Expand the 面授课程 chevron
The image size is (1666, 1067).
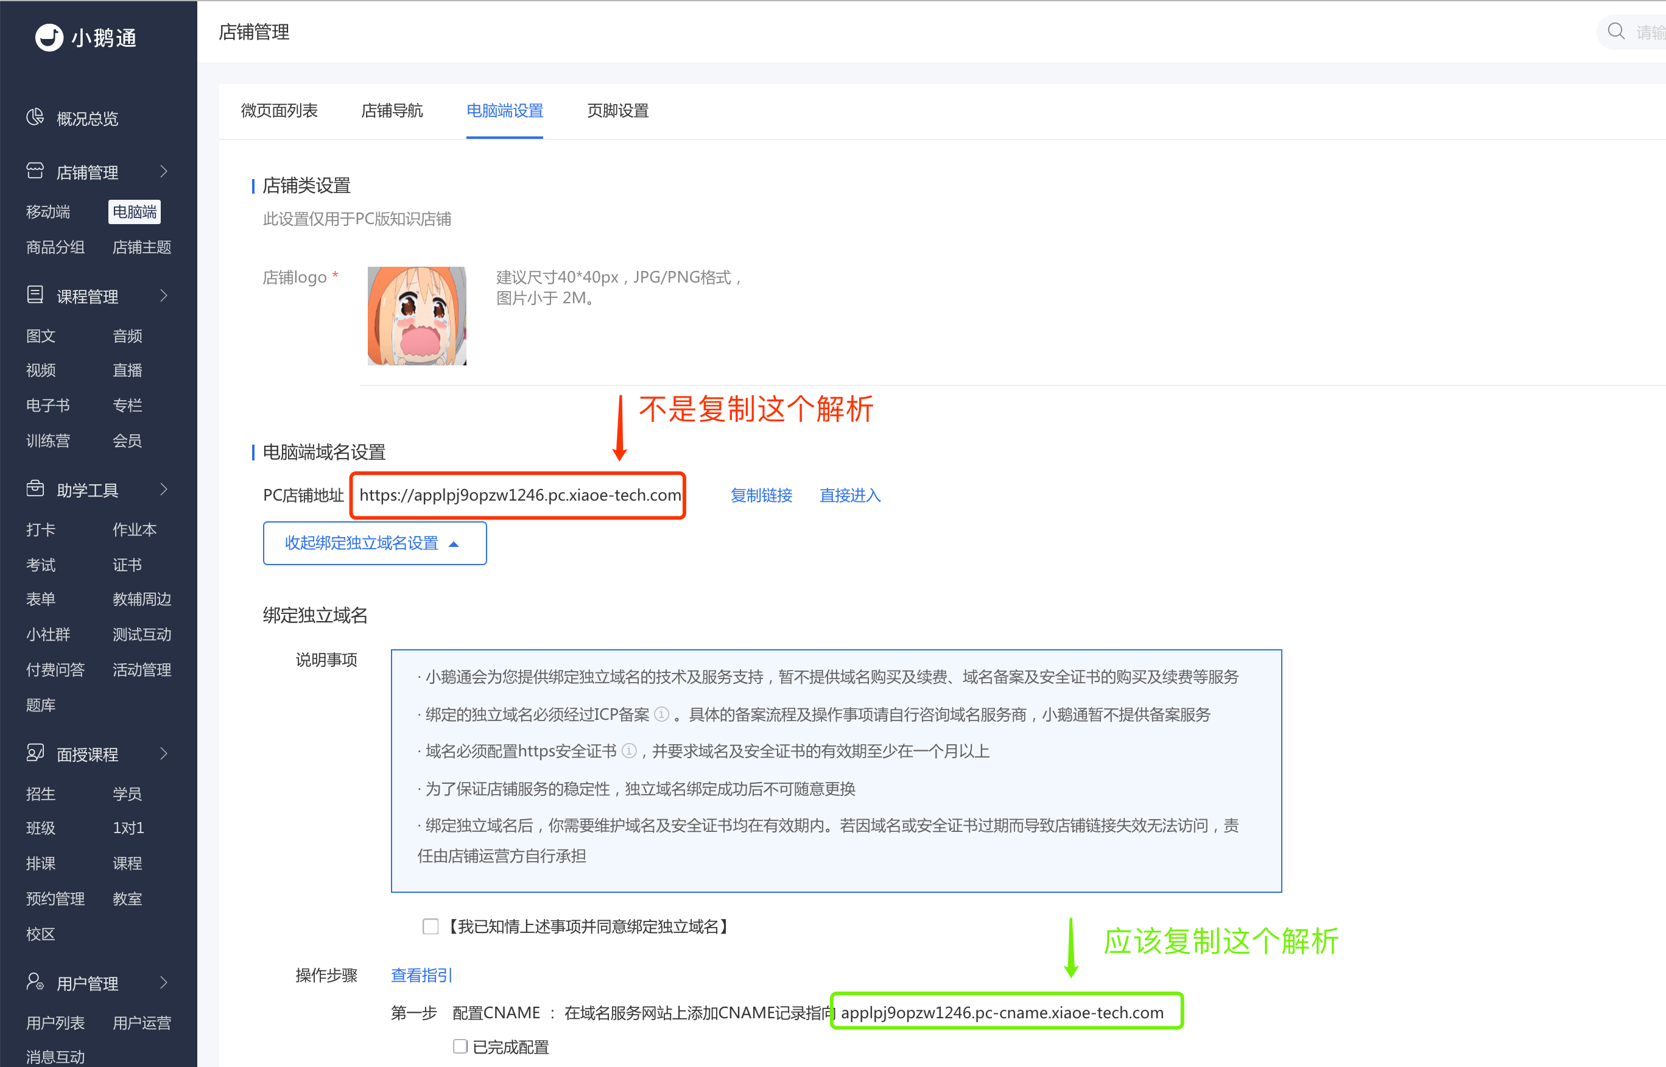(x=164, y=753)
